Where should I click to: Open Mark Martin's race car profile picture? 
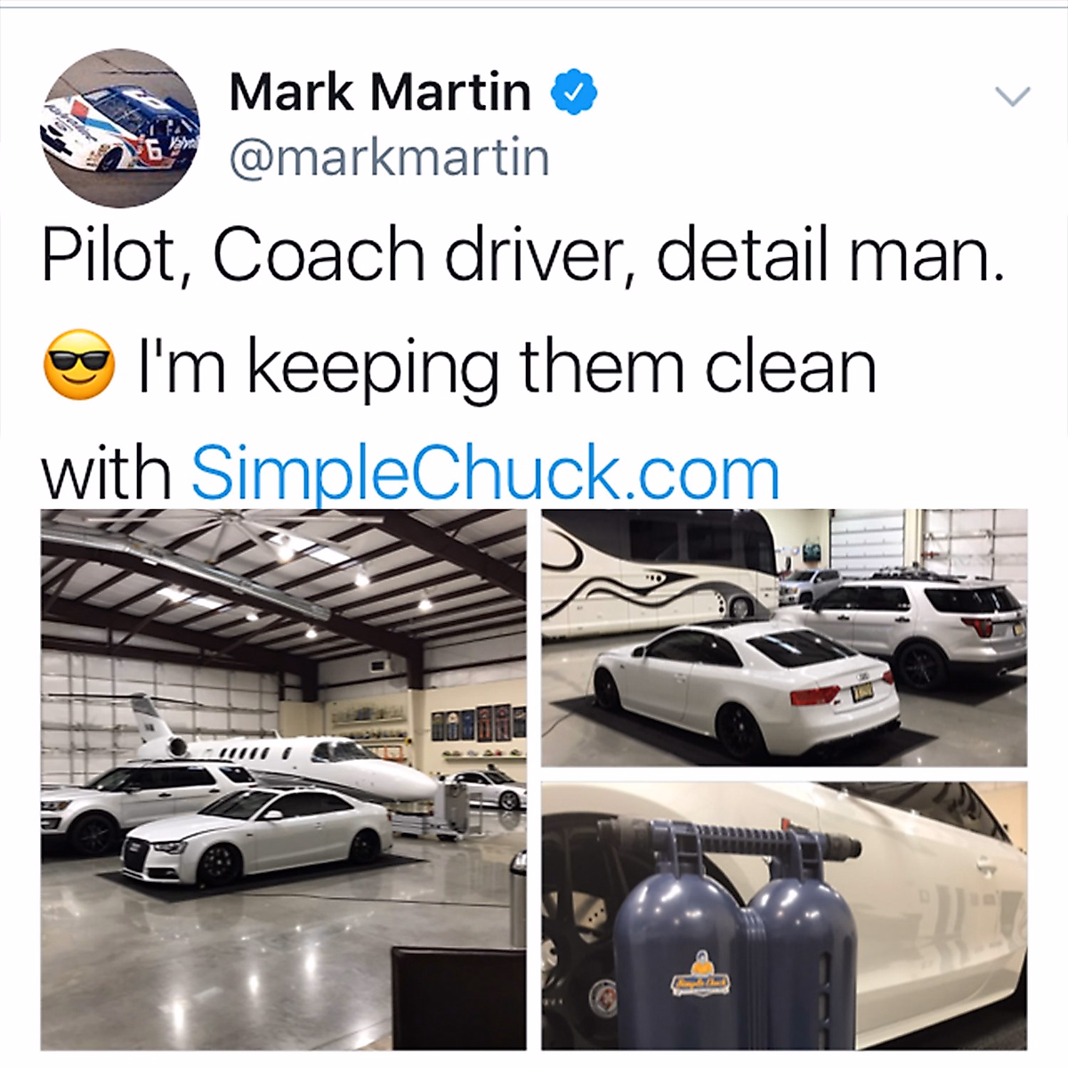tap(121, 128)
